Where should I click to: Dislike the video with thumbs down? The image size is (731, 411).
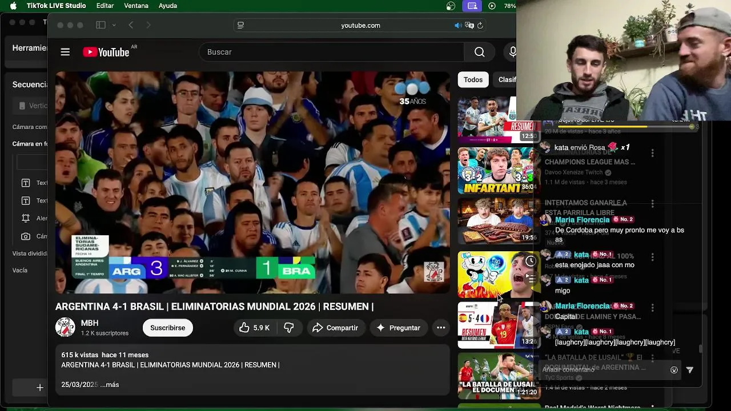click(x=289, y=328)
